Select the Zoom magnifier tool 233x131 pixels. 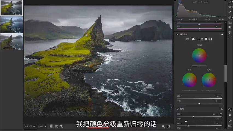pos(230,109)
